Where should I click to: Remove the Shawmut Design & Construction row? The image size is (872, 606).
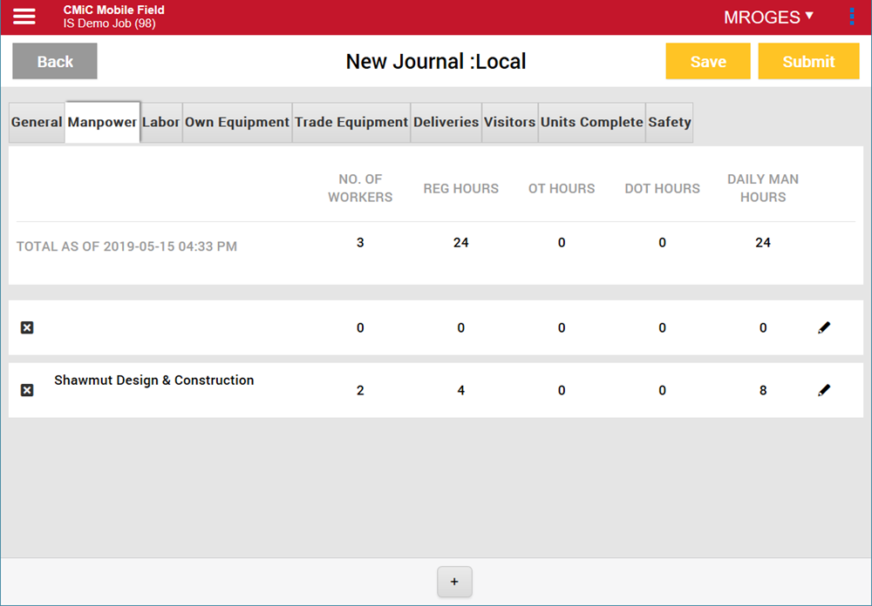[x=27, y=390]
